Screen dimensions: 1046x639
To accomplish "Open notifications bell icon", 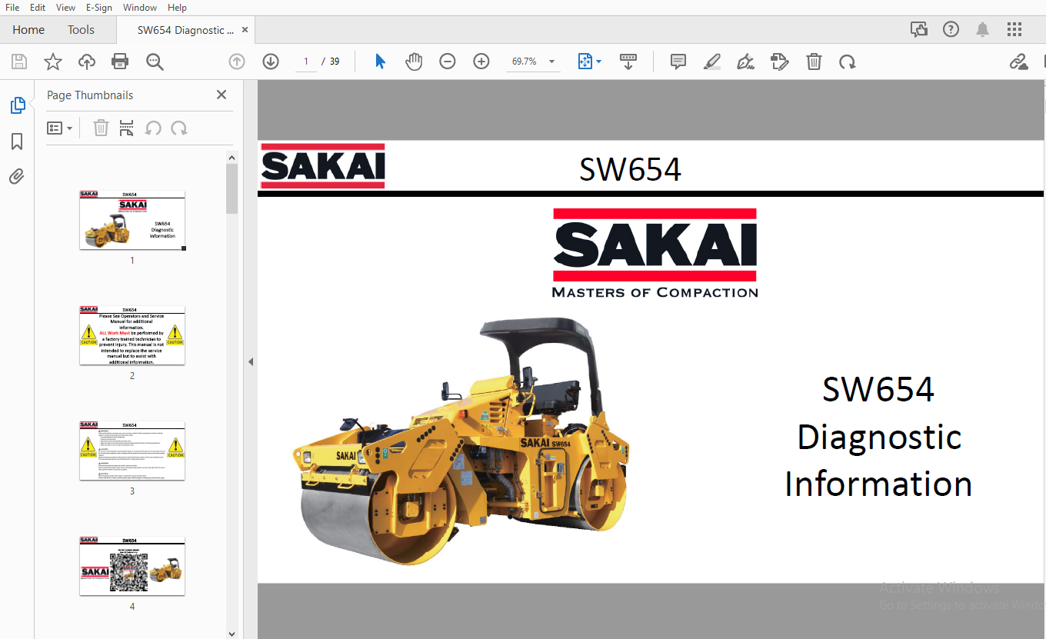I will 982,30.
